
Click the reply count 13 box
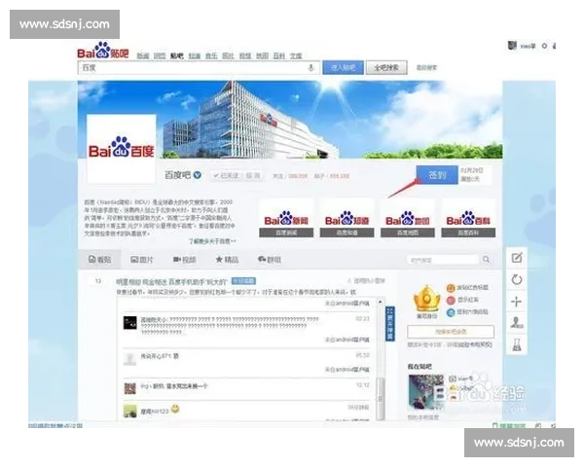[98, 281]
